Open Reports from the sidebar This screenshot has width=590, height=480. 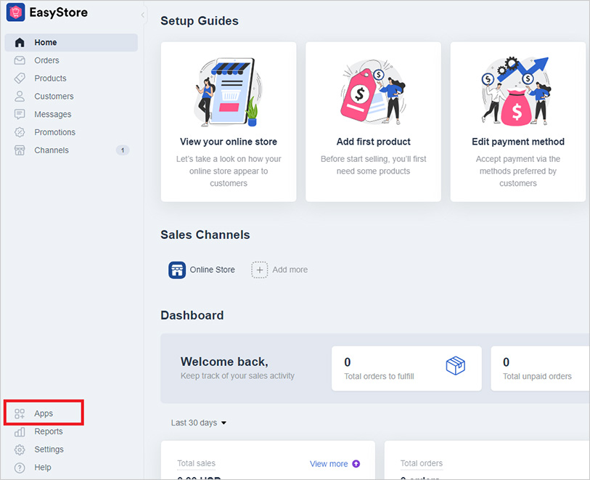point(48,431)
